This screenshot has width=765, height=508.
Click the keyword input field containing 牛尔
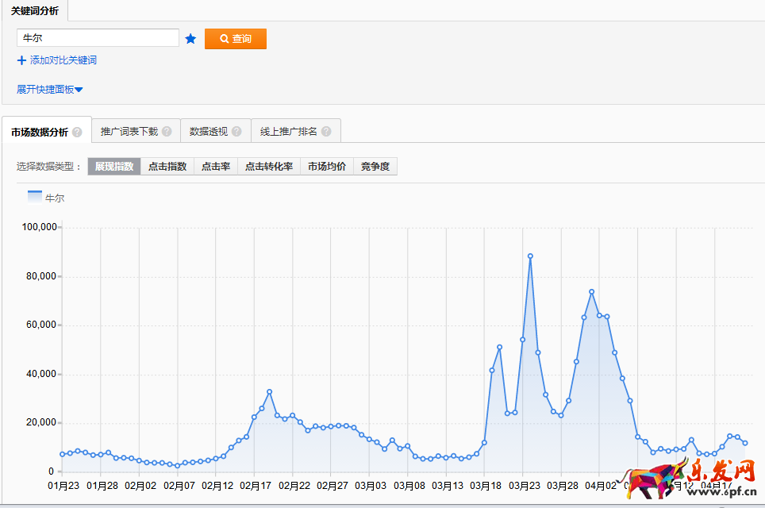click(98, 38)
